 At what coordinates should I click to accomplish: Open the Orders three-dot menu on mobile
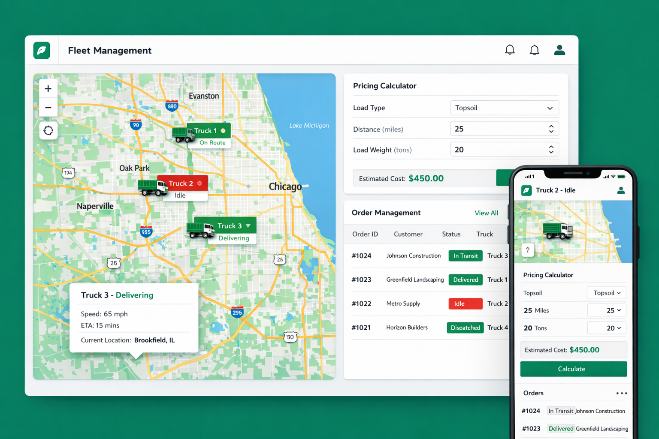point(621,393)
